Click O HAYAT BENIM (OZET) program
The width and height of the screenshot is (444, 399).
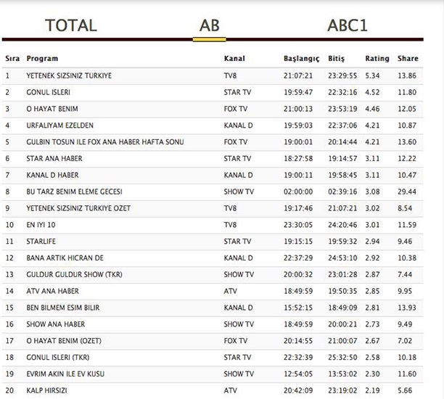(64, 341)
